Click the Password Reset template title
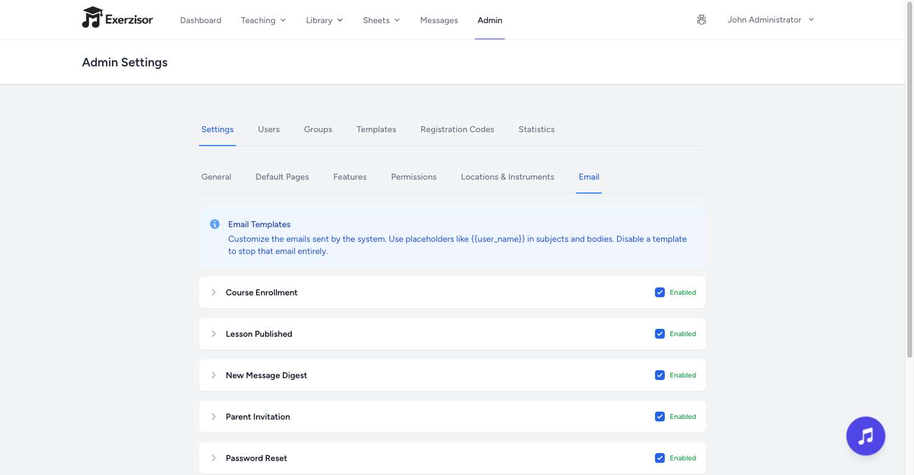The height and width of the screenshot is (475, 914). coord(257,458)
